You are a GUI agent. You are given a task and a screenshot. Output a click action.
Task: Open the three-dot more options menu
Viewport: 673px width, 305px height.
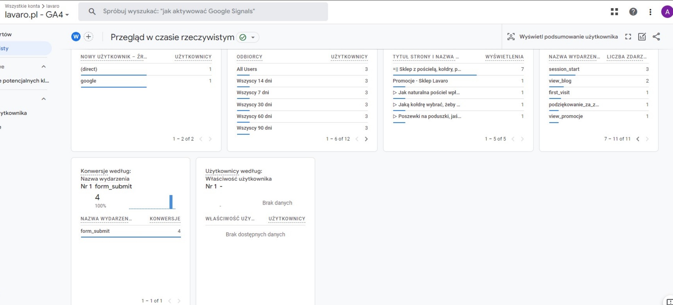click(650, 12)
